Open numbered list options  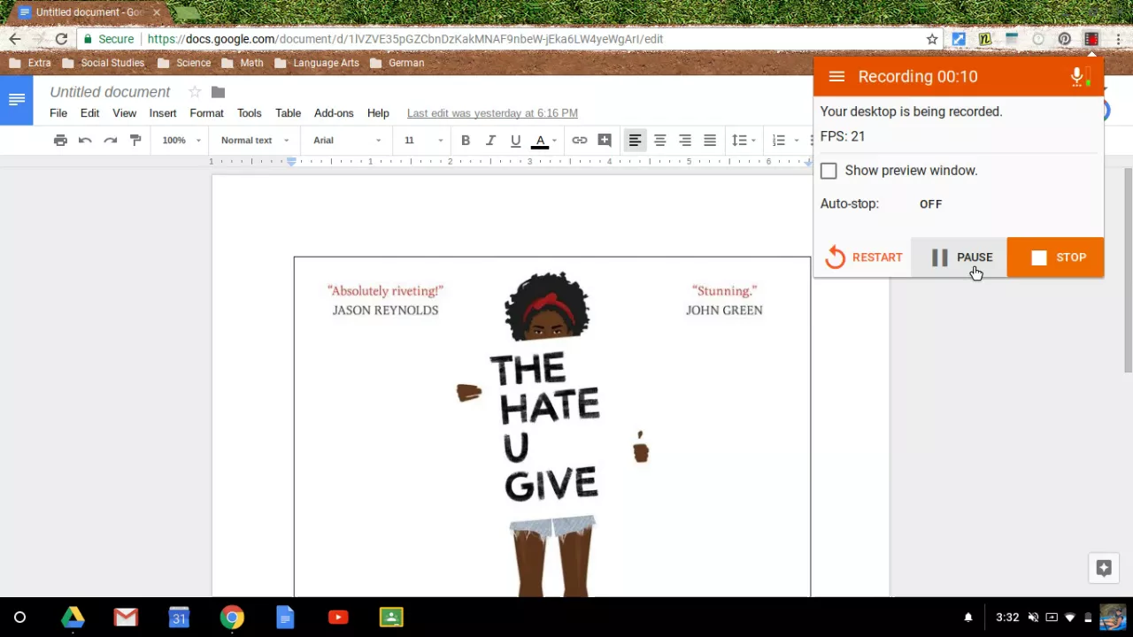784,140
